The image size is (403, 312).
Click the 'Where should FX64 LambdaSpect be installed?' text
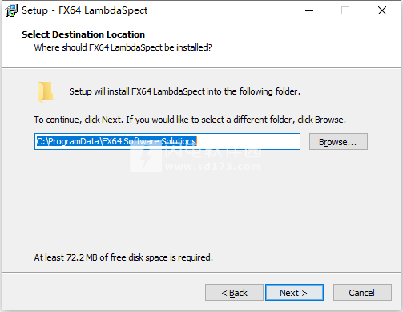[x=123, y=47]
